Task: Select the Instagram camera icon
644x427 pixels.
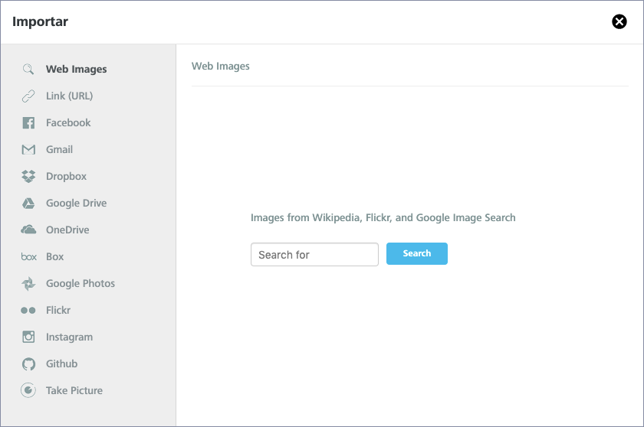Action: [28, 337]
